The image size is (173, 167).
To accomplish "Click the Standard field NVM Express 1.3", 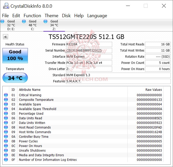I will [118, 75].
